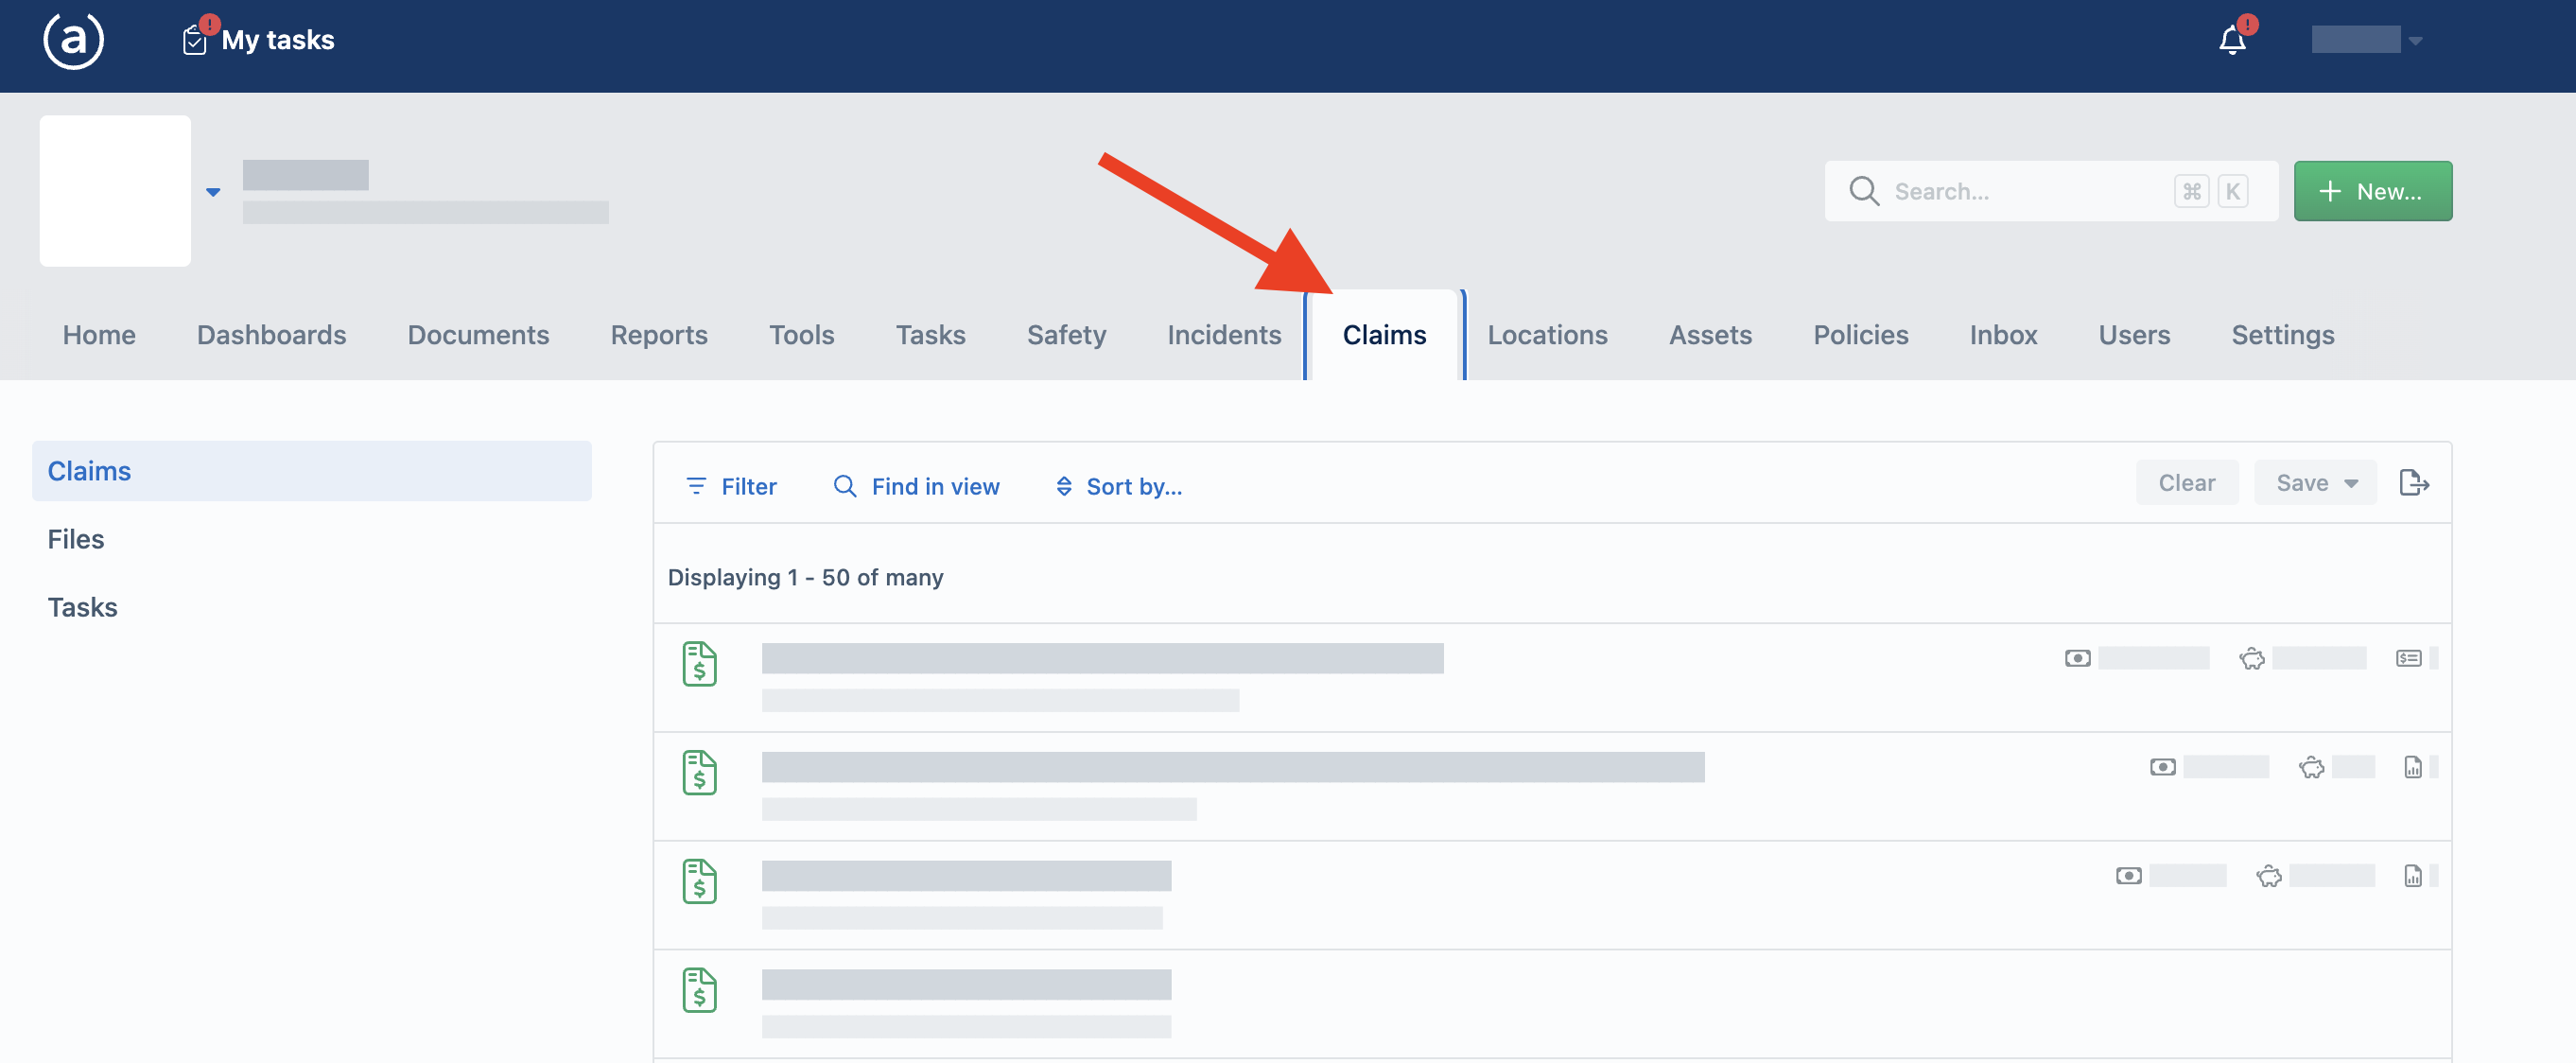Click the first claim's document icon

[x=699, y=665]
